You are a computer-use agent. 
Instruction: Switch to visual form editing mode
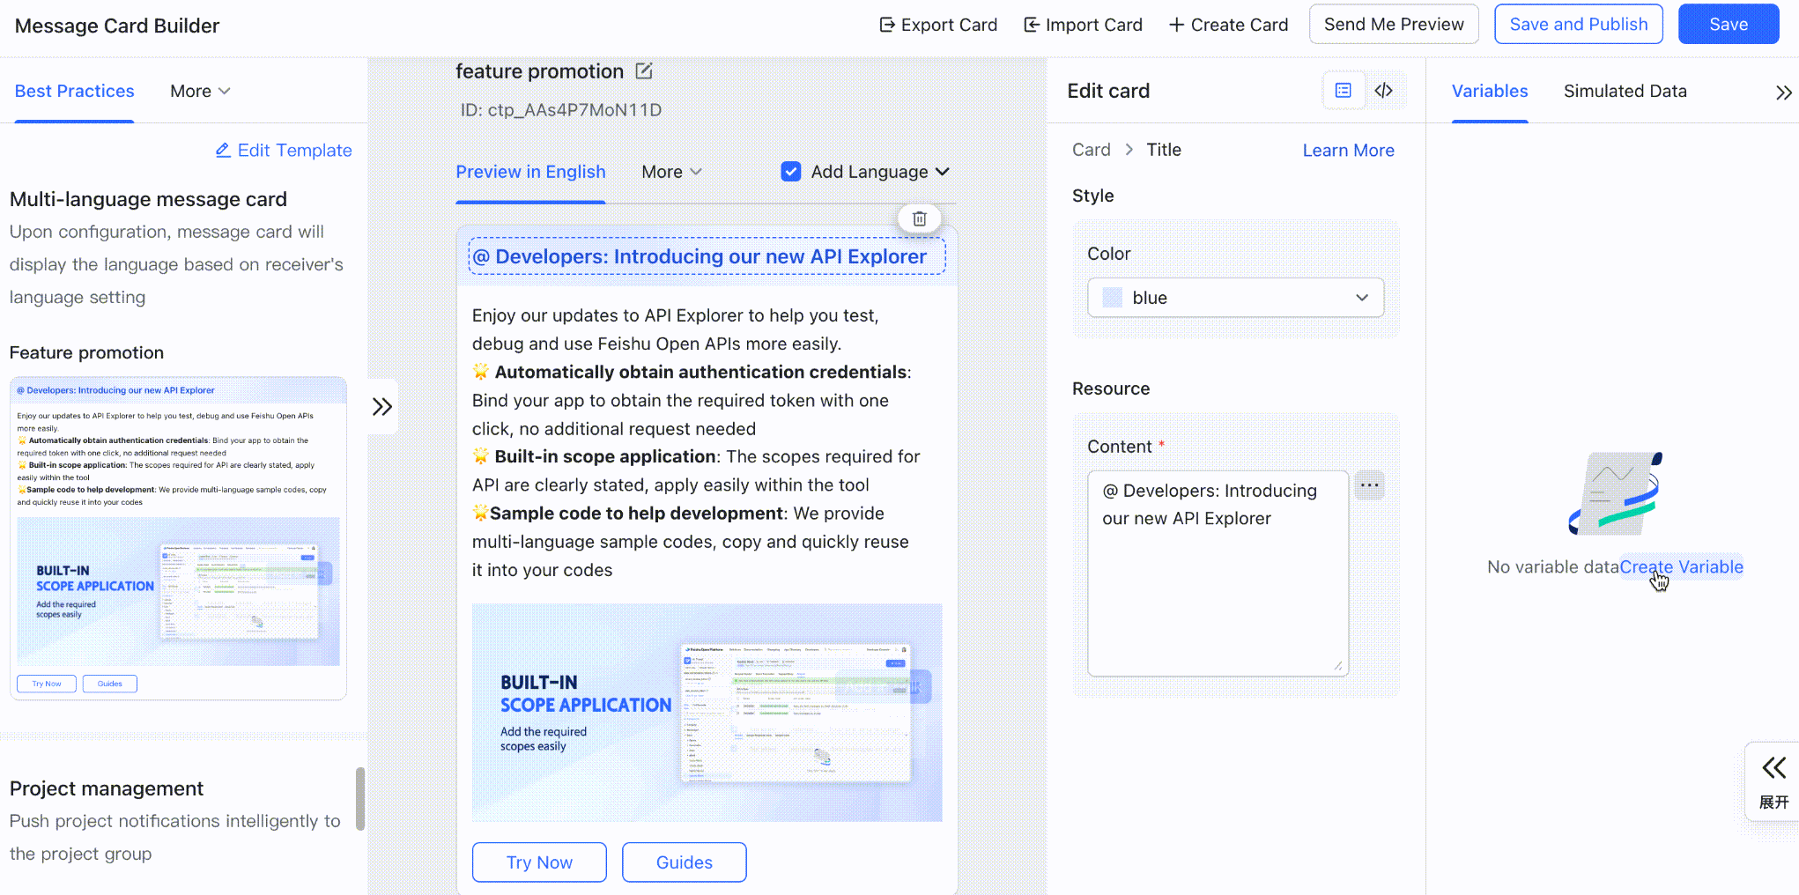1344,91
